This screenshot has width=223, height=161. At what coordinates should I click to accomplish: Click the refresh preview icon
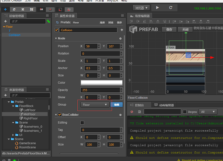pyautogui.click(x=171, y=7)
